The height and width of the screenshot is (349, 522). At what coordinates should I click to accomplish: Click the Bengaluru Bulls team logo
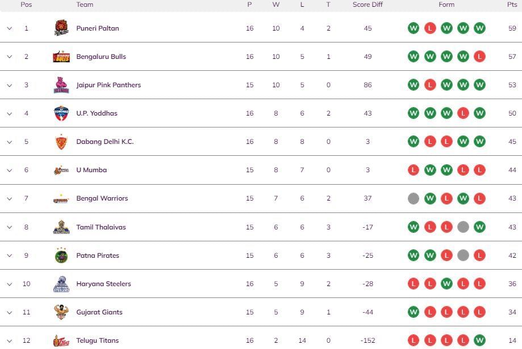(x=61, y=56)
